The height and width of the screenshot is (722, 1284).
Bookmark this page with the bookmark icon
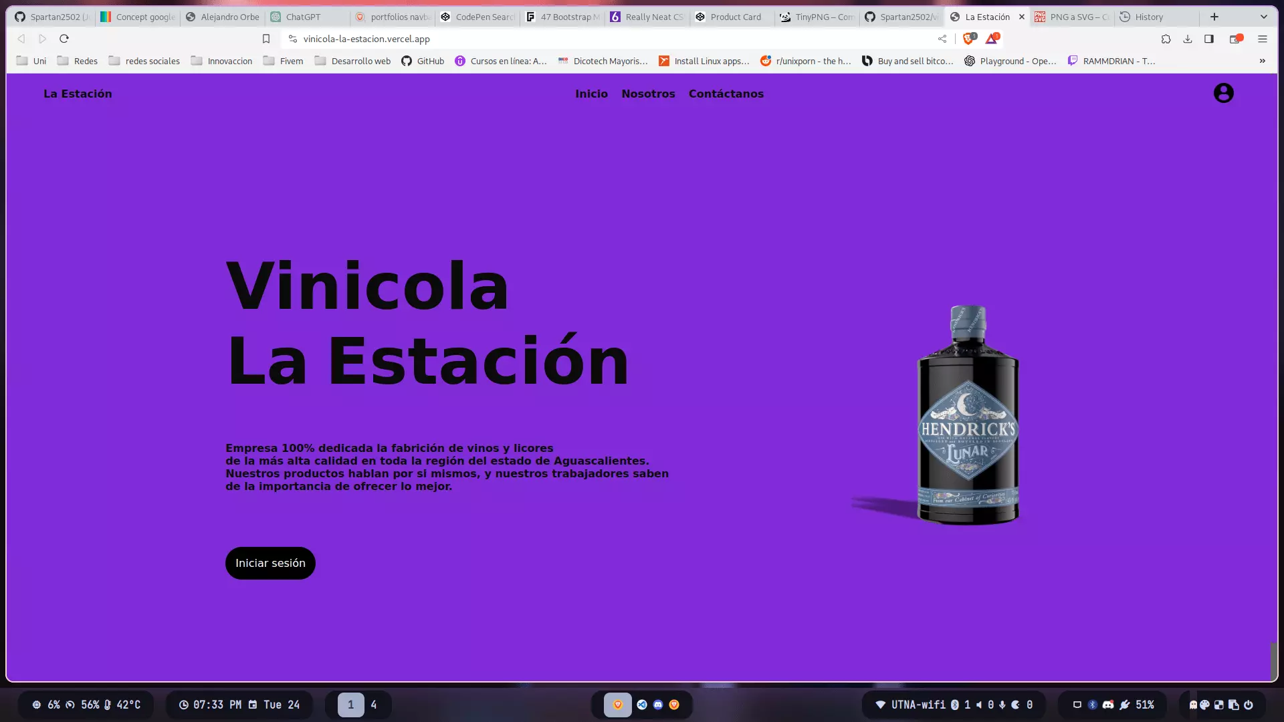266,39
